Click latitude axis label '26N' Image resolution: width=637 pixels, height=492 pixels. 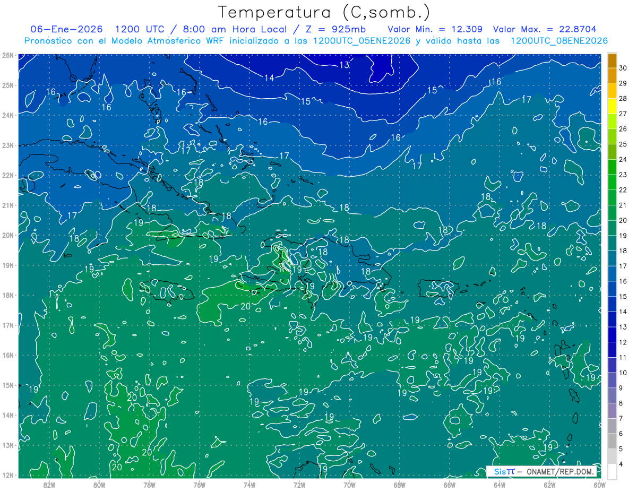click(8, 55)
